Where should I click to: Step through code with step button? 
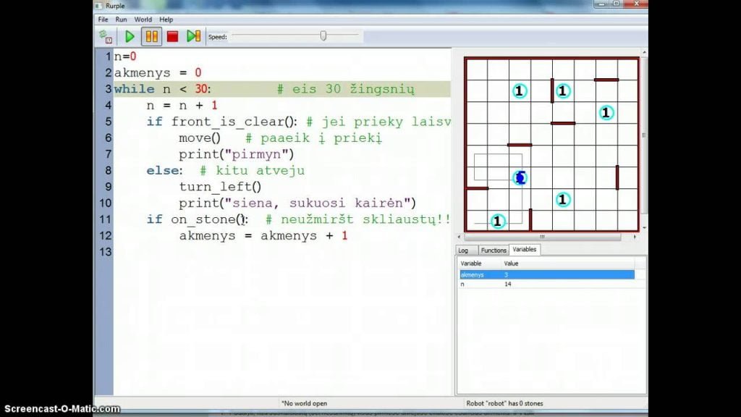click(x=193, y=36)
